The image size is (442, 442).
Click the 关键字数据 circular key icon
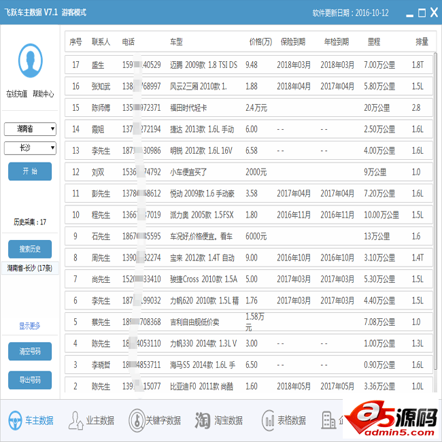[137, 420]
